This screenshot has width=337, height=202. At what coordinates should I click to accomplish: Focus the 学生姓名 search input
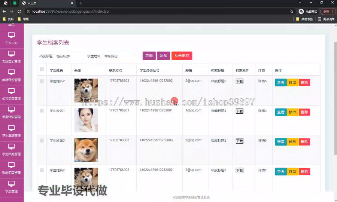coord(117,56)
